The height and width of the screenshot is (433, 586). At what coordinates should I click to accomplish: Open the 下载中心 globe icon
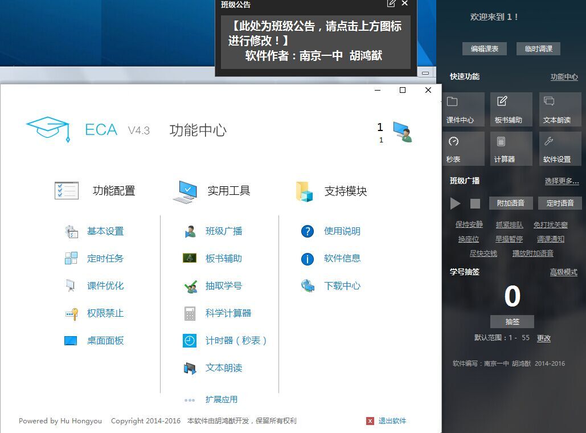point(308,286)
